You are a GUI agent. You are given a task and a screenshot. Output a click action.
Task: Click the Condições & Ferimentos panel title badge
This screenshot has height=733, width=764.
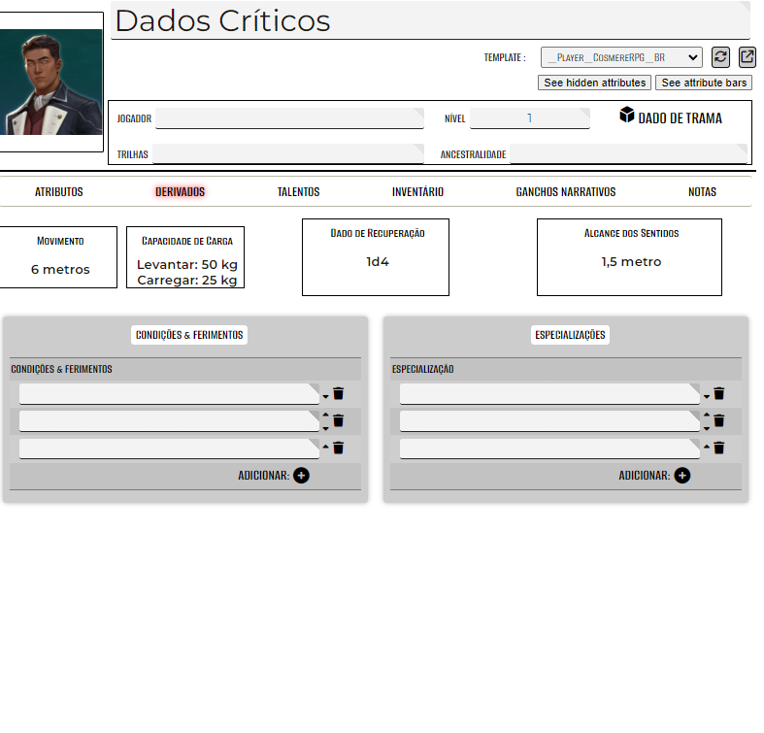(x=189, y=335)
